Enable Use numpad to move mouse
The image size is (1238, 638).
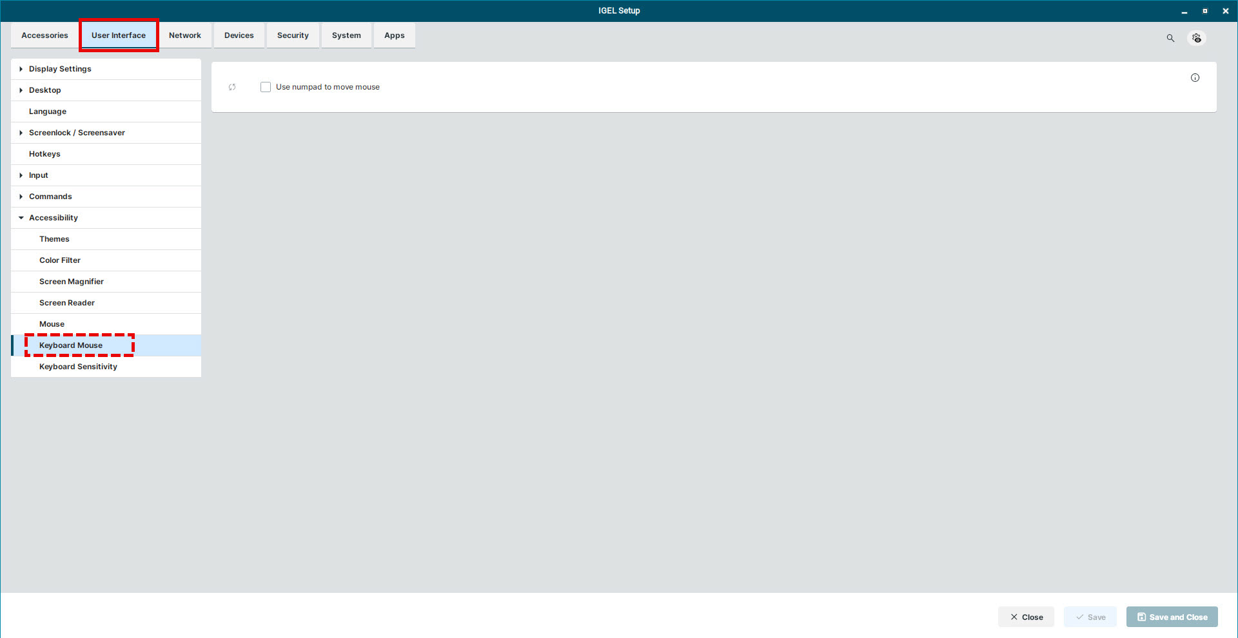[266, 87]
